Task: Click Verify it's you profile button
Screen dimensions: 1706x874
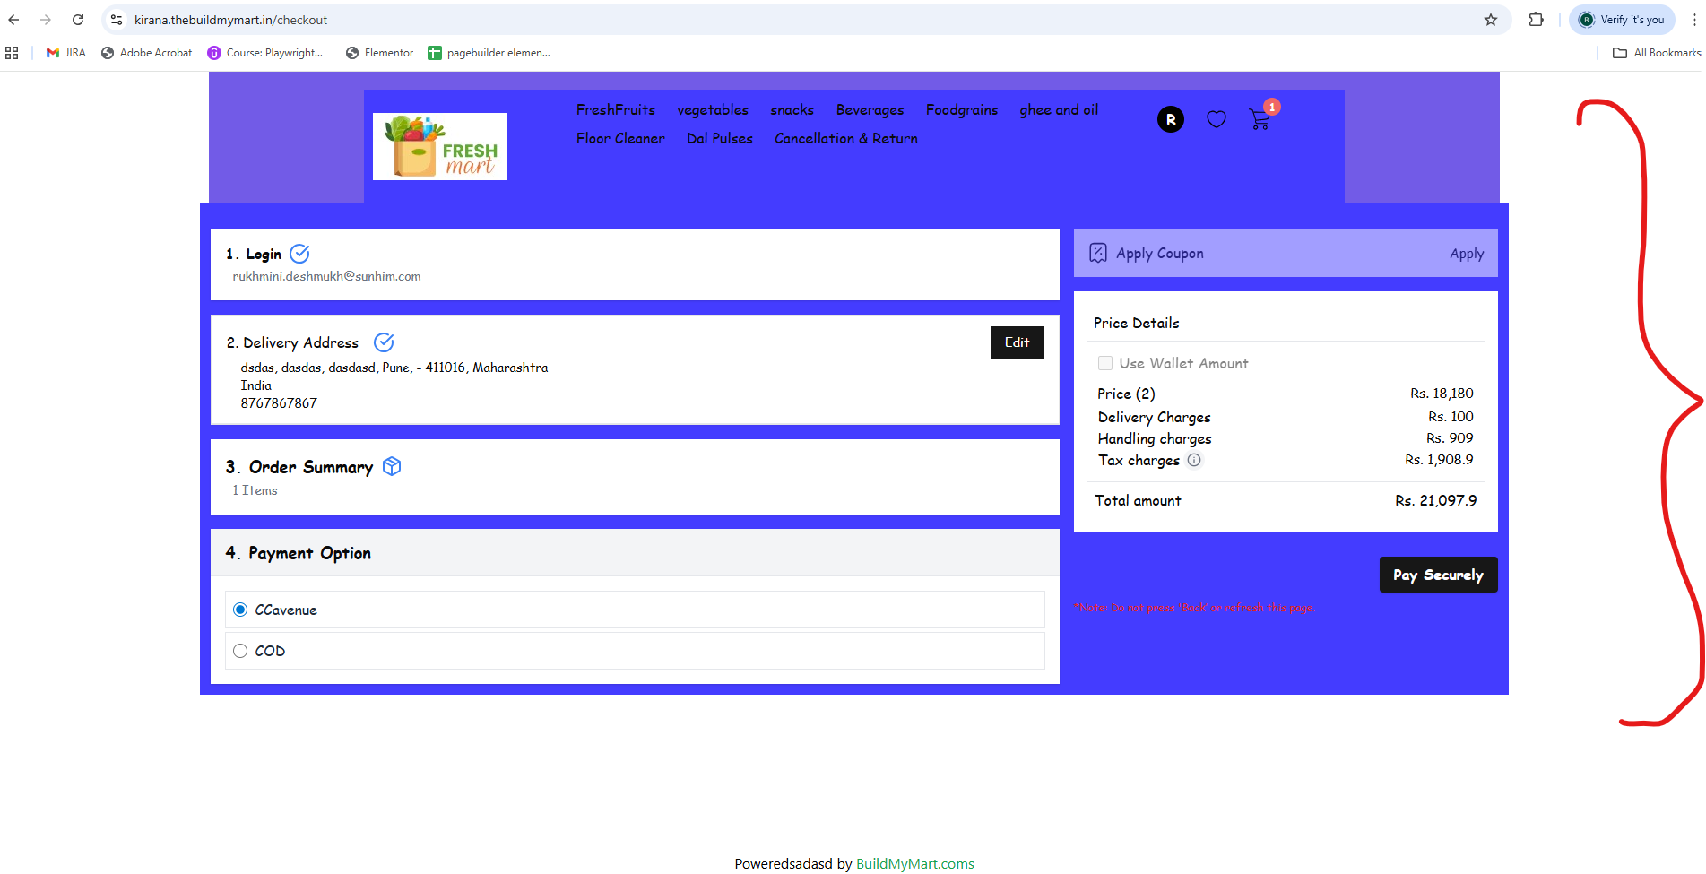Action: pyautogui.click(x=1622, y=20)
